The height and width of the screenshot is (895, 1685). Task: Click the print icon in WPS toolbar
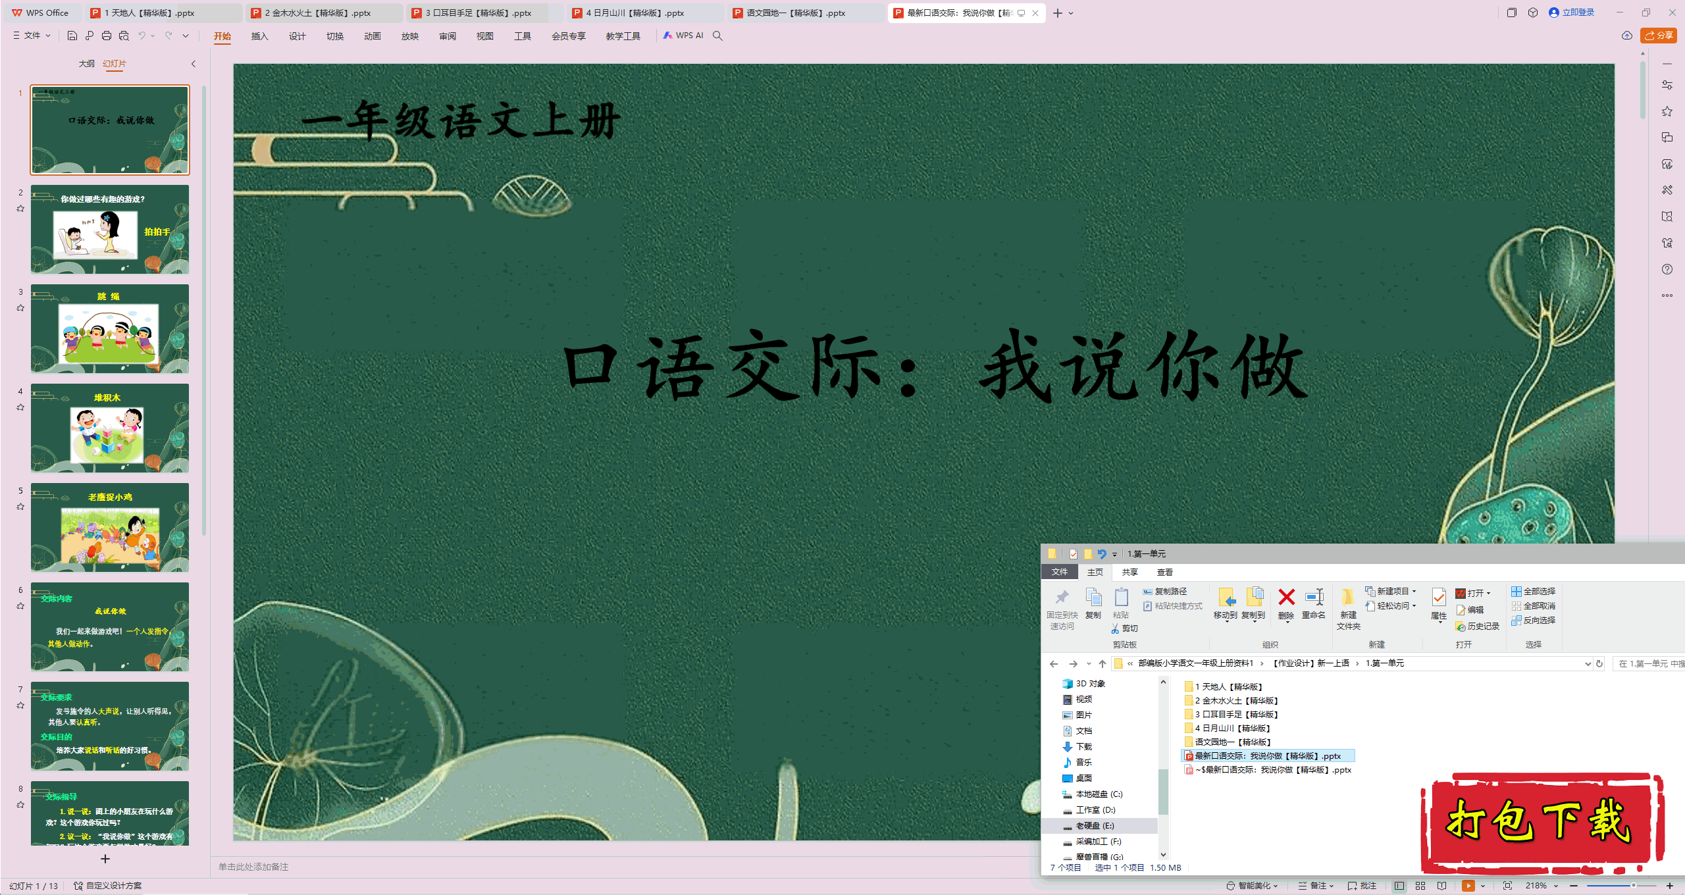coord(107,36)
